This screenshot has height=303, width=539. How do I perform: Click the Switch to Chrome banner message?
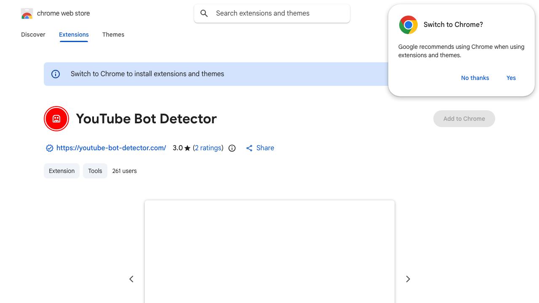click(x=147, y=74)
